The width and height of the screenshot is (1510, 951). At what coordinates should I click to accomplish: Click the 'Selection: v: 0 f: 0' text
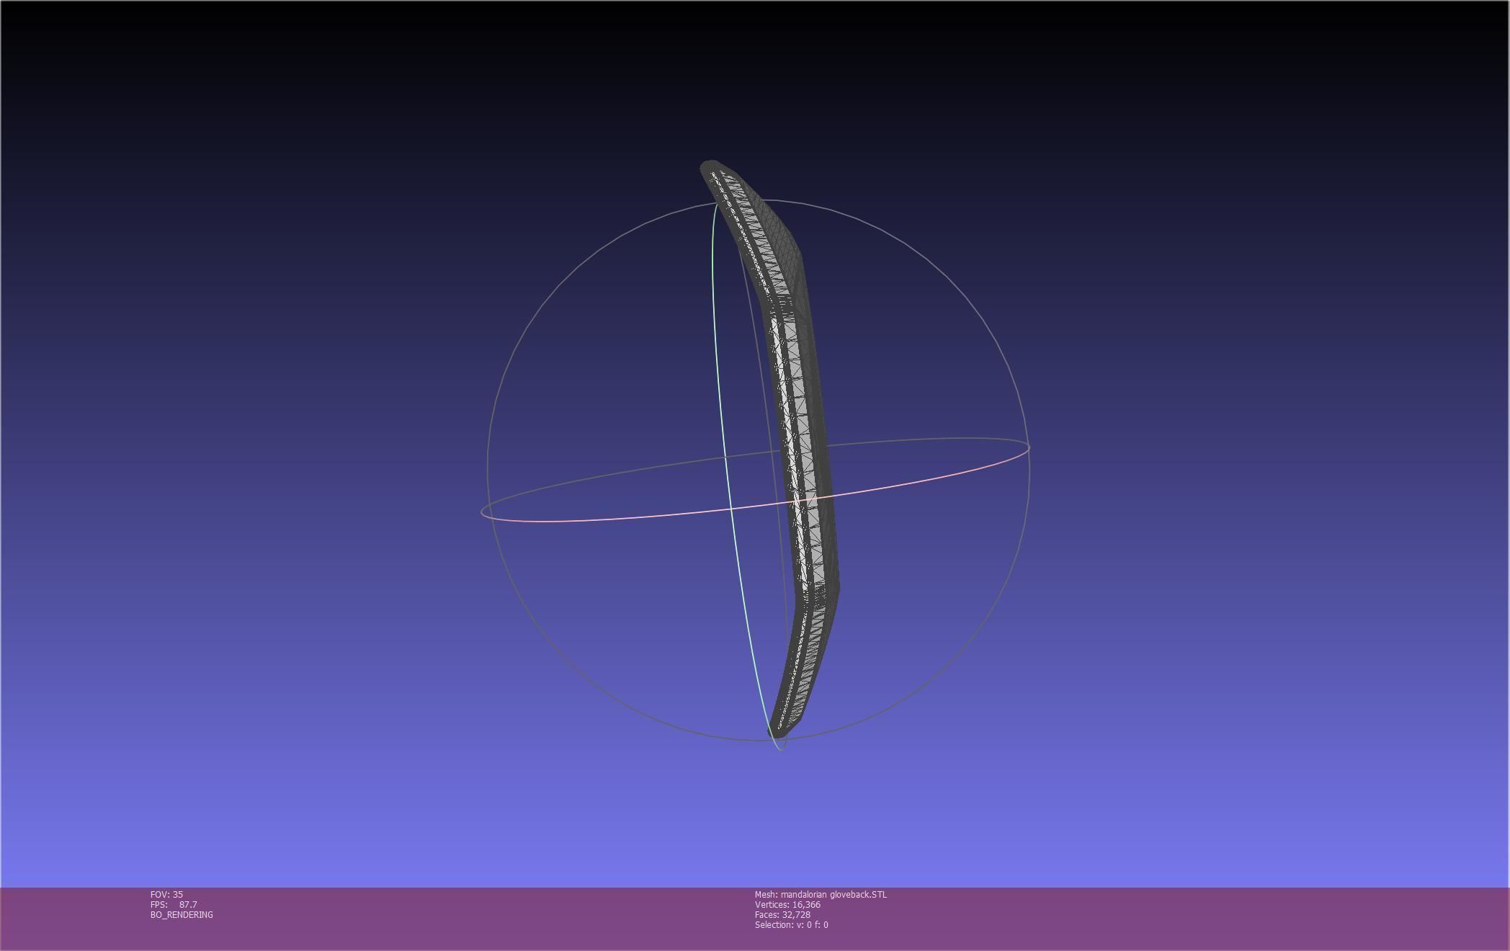[x=791, y=925]
